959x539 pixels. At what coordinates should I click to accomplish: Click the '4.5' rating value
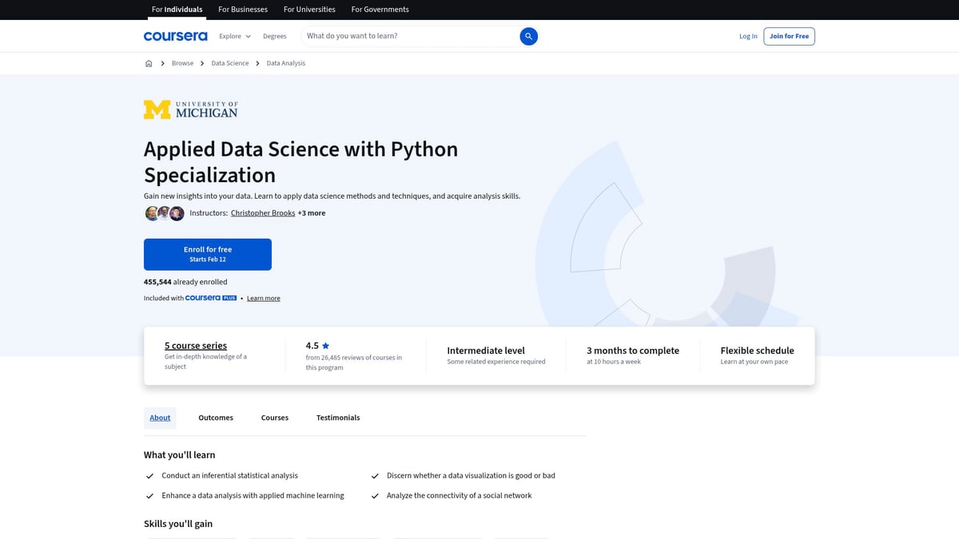click(312, 346)
